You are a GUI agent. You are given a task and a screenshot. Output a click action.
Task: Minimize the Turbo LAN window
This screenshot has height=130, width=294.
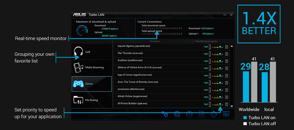click(x=225, y=15)
